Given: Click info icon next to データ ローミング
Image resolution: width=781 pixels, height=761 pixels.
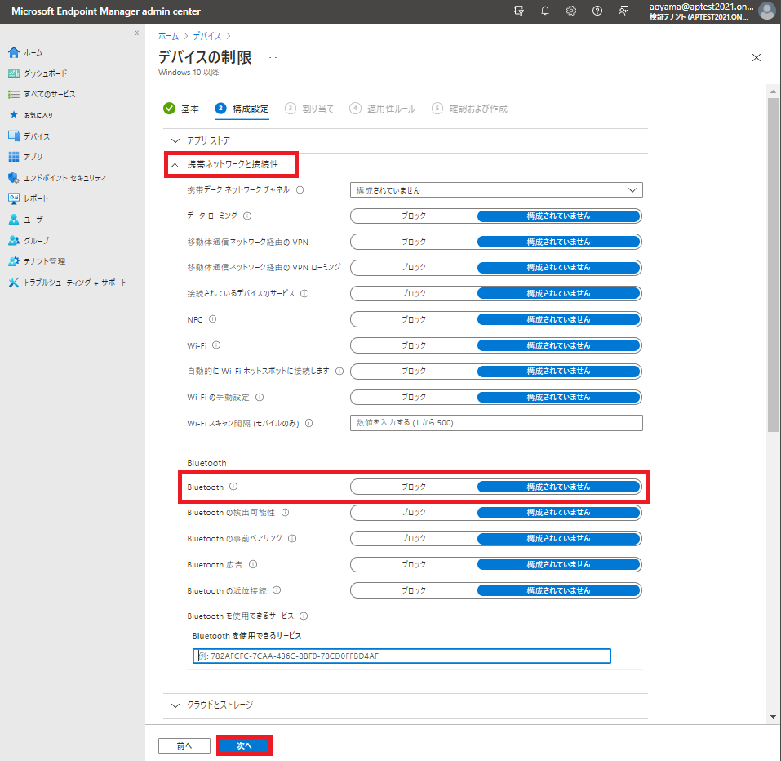Looking at the screenshot, I should [247, 216].
